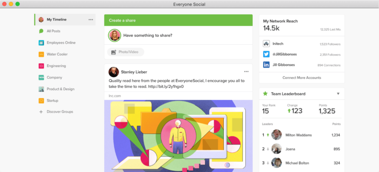Open the All Posts green chat bubble icon
The height and width of the screenshot is (172, 379).
point(41,31)
